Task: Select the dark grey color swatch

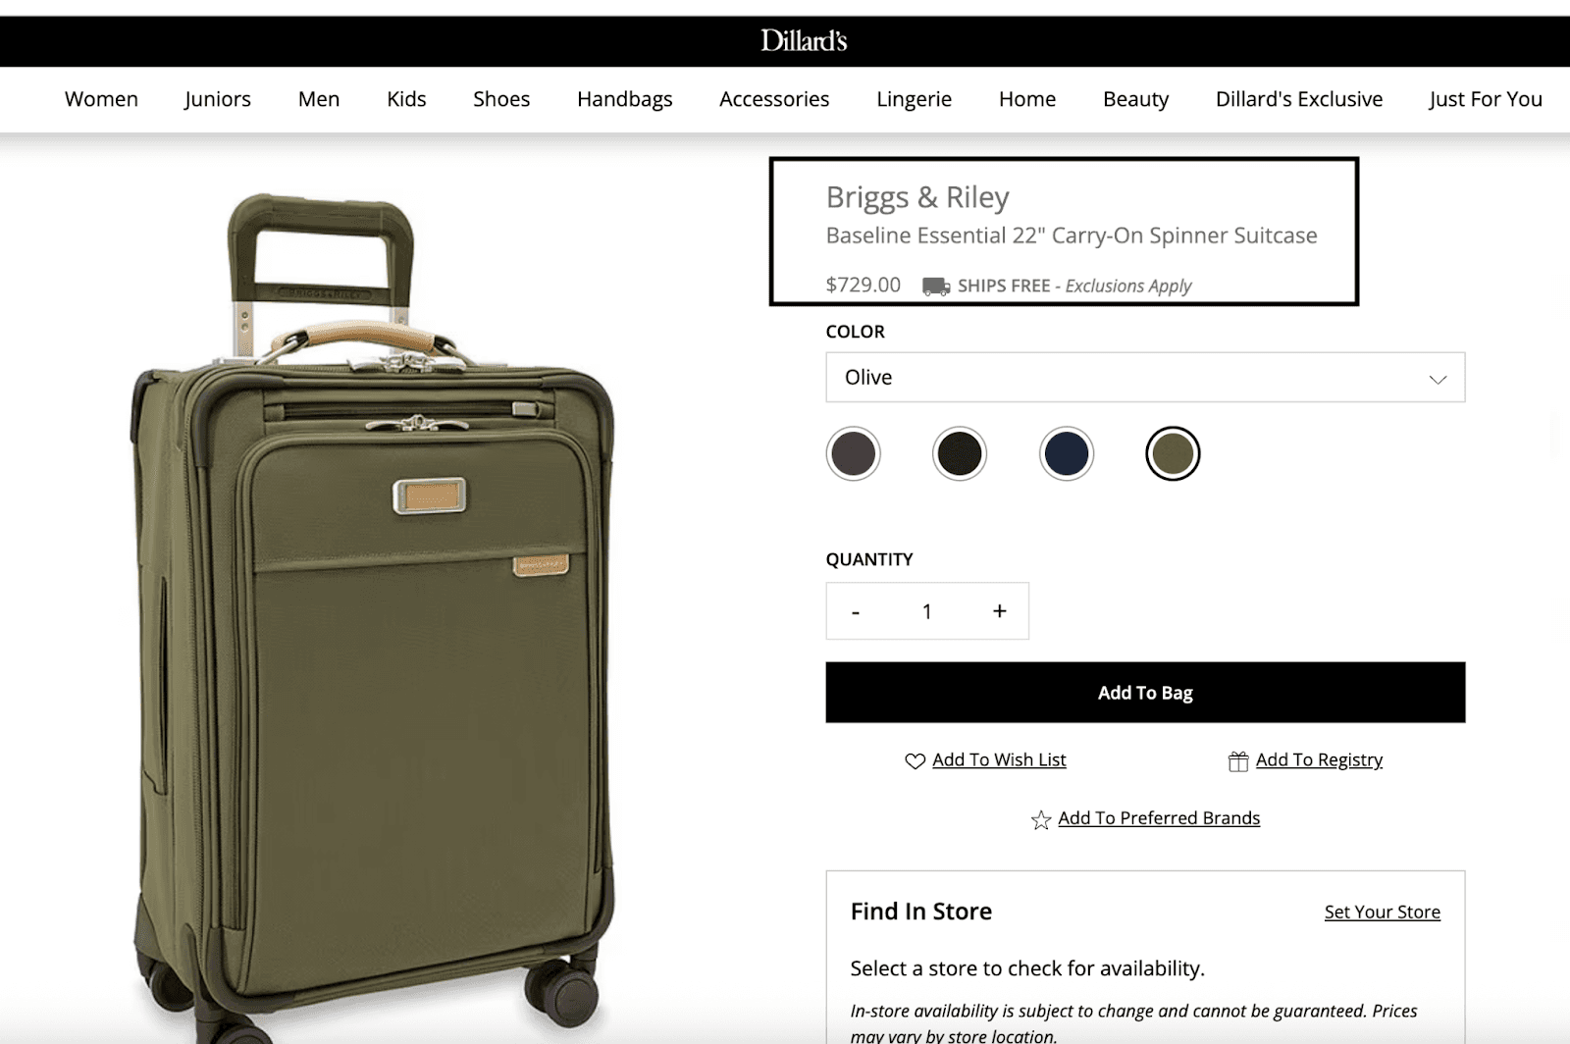Action: [853, 454]
